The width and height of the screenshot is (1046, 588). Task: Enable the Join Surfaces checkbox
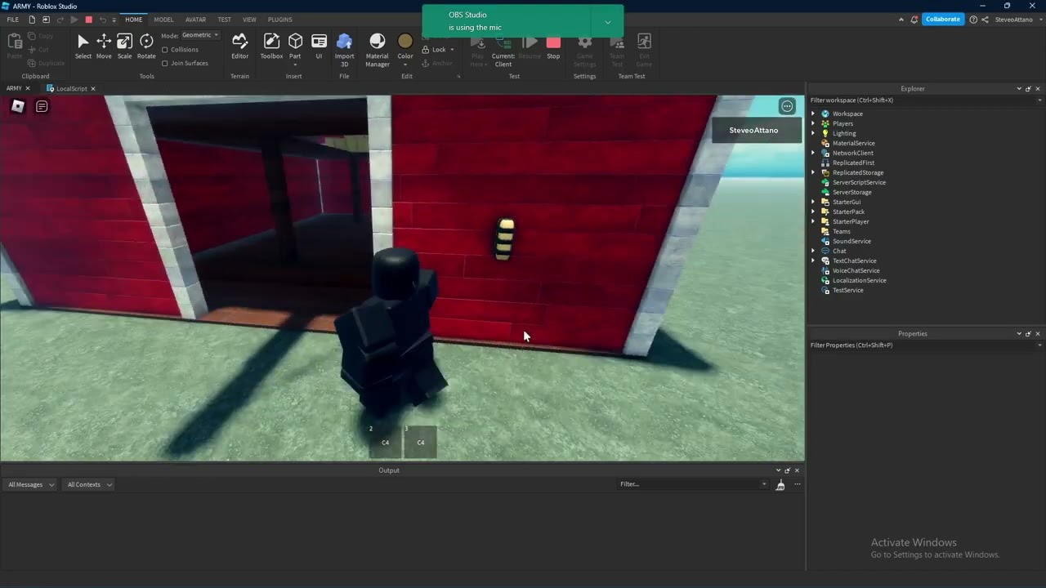[165, 64]
